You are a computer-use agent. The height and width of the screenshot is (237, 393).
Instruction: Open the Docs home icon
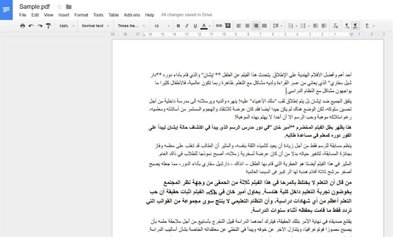coord(6,9)
